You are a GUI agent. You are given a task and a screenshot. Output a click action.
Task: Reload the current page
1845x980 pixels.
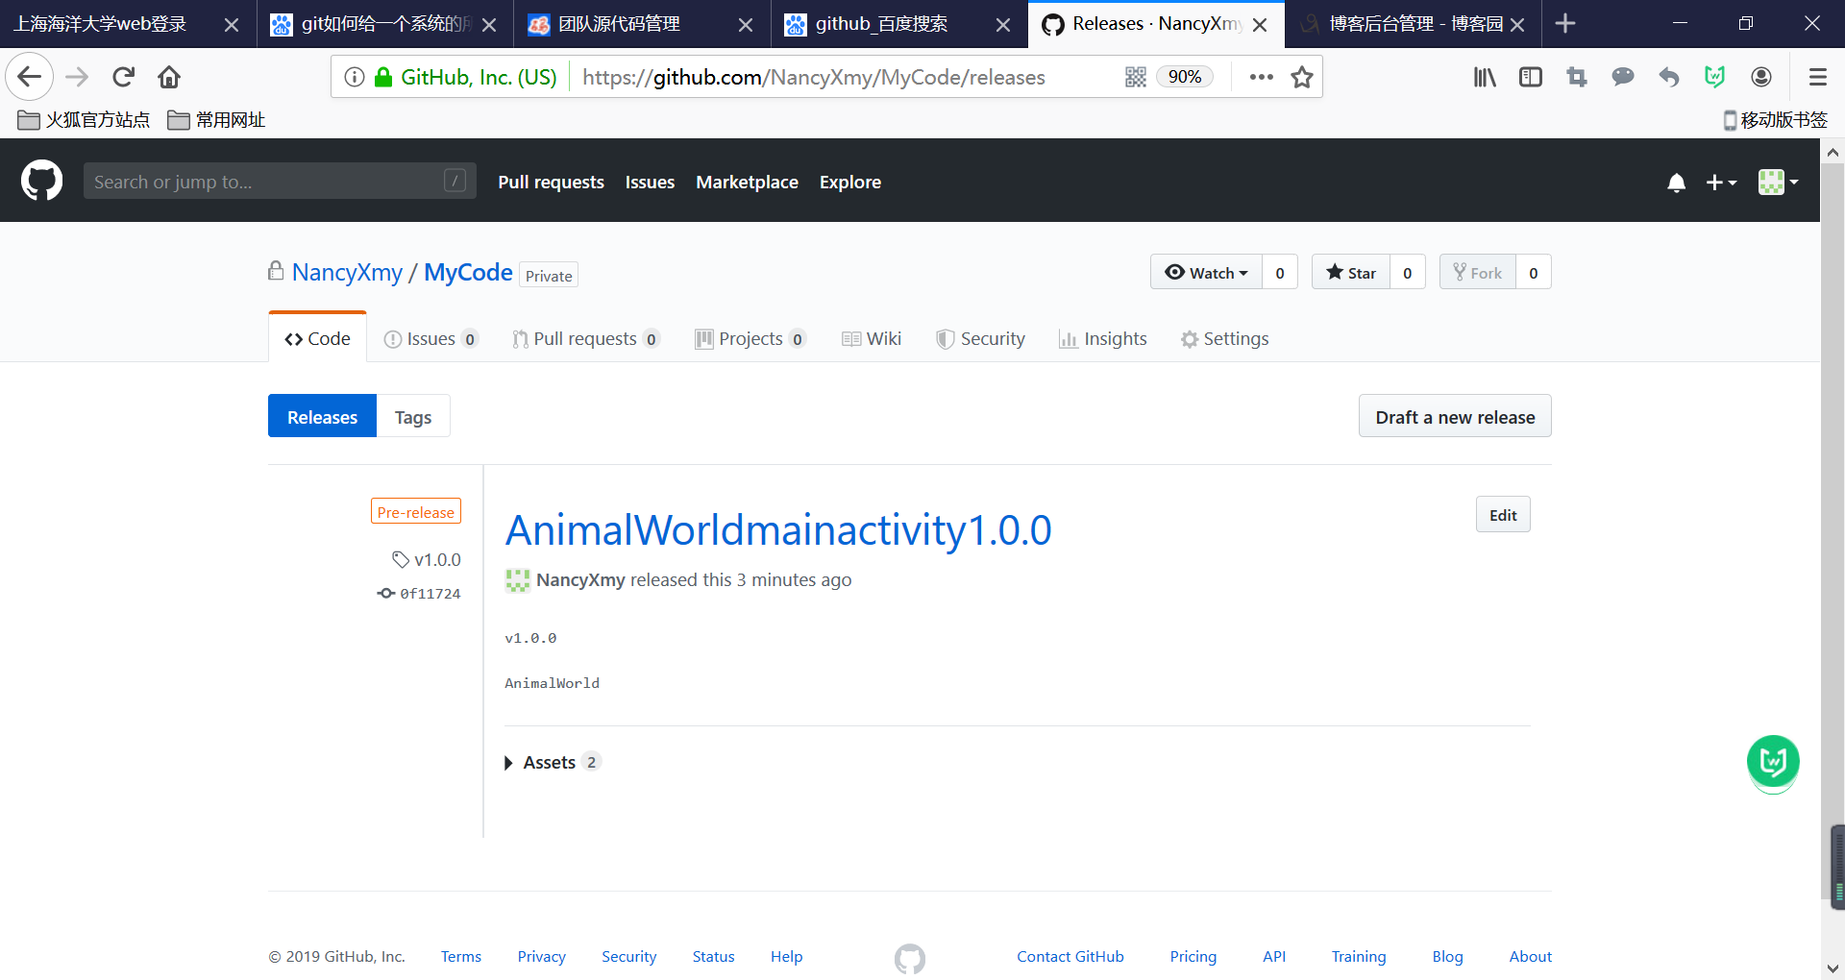click(x=123, y=77)
